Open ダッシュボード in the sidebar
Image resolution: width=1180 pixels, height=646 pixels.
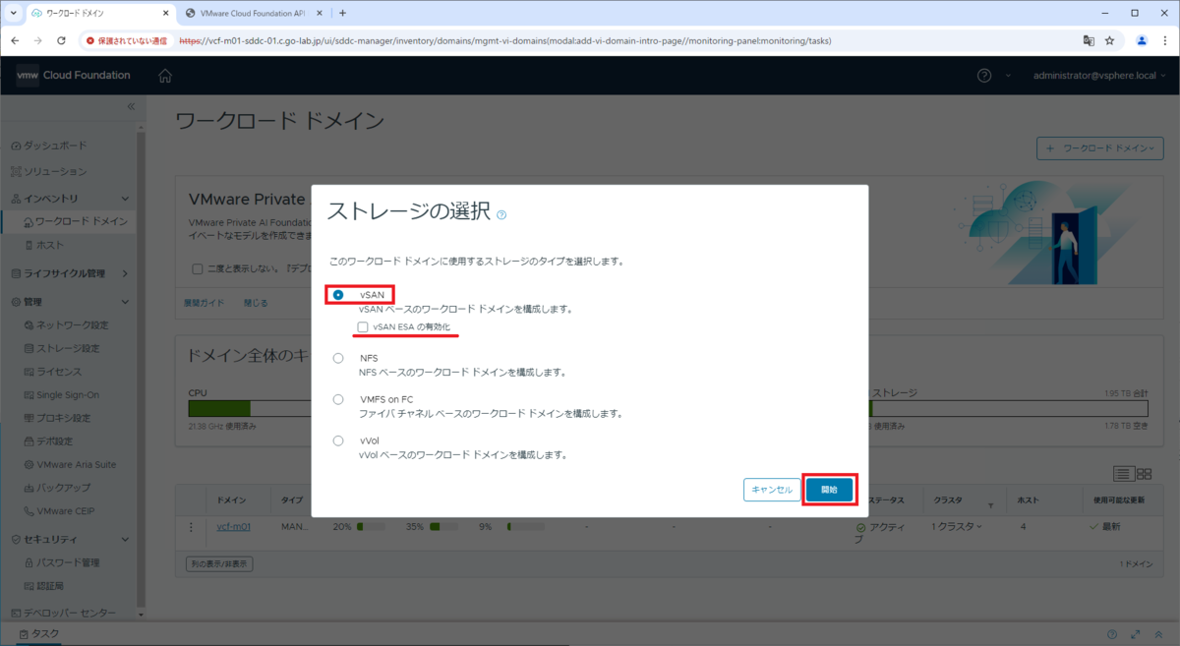click(x=55, y=146)
